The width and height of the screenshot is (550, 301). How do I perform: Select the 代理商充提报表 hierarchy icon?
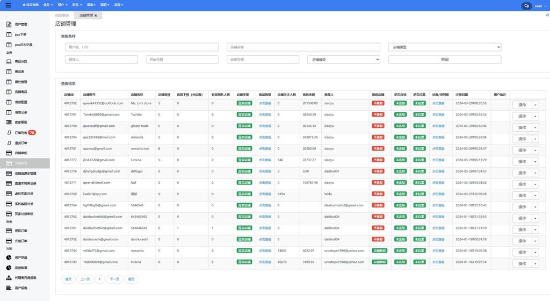pyautogui.click(x=9, y=278)
